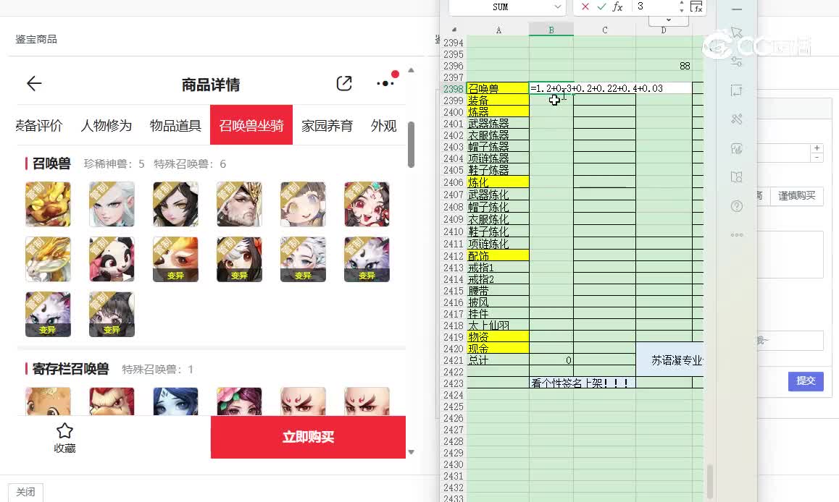Click the product details vertical scrollbar thumb
This screenshot has height=502, width=839.
click(411, 145)
